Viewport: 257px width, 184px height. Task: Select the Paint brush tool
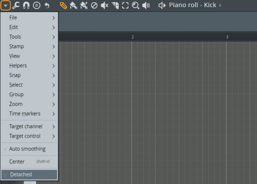pos(74,5)
